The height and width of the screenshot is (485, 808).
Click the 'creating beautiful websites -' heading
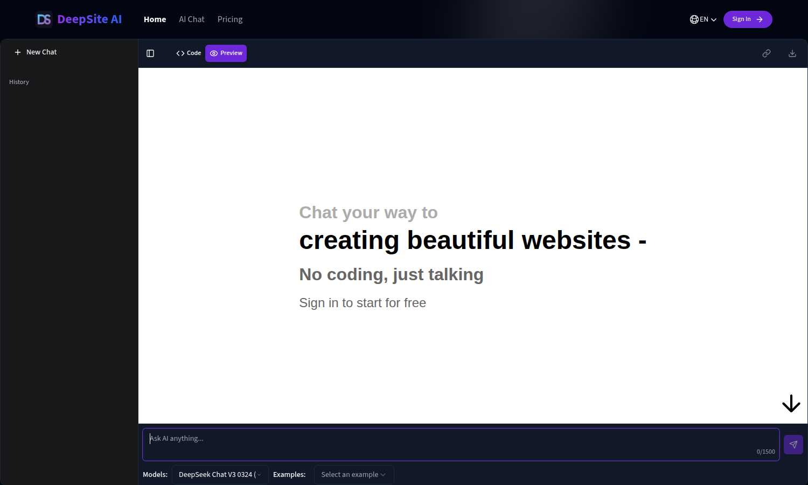point(473,240)
